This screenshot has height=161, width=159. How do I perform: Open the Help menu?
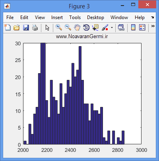[140, 17]
